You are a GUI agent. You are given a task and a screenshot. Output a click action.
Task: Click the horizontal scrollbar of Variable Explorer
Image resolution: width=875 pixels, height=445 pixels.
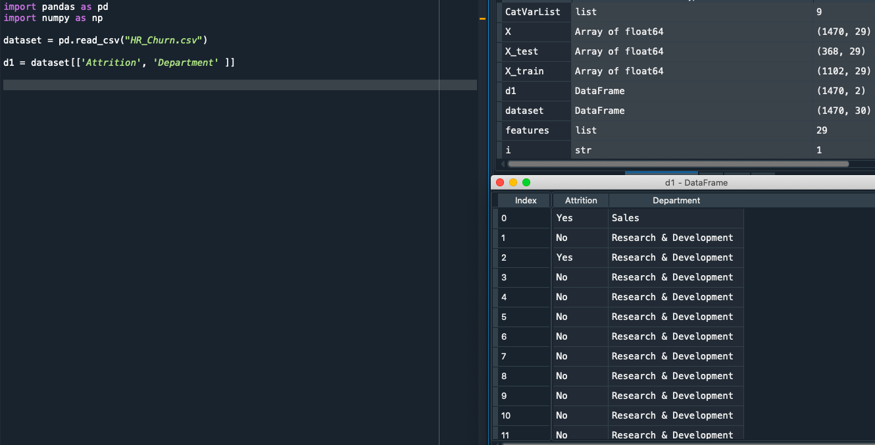678,164
